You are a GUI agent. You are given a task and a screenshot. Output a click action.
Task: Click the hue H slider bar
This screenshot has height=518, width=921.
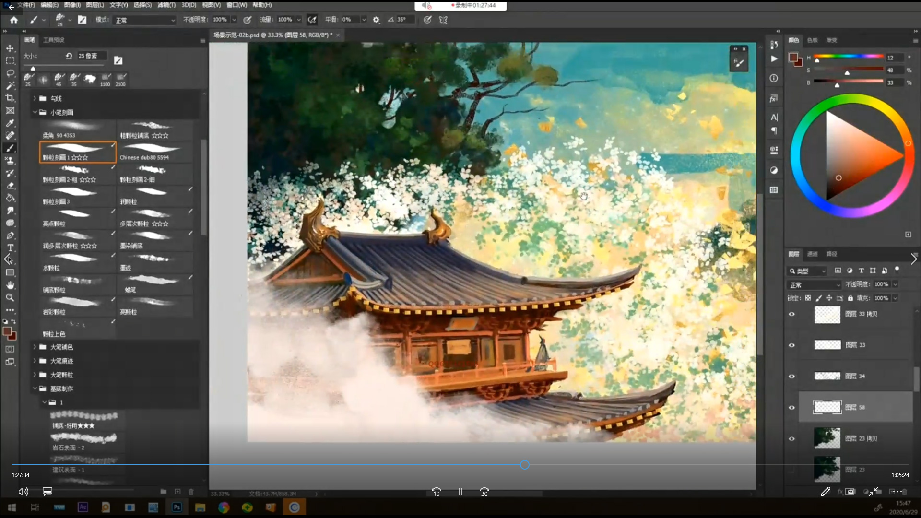pos(849,57)
